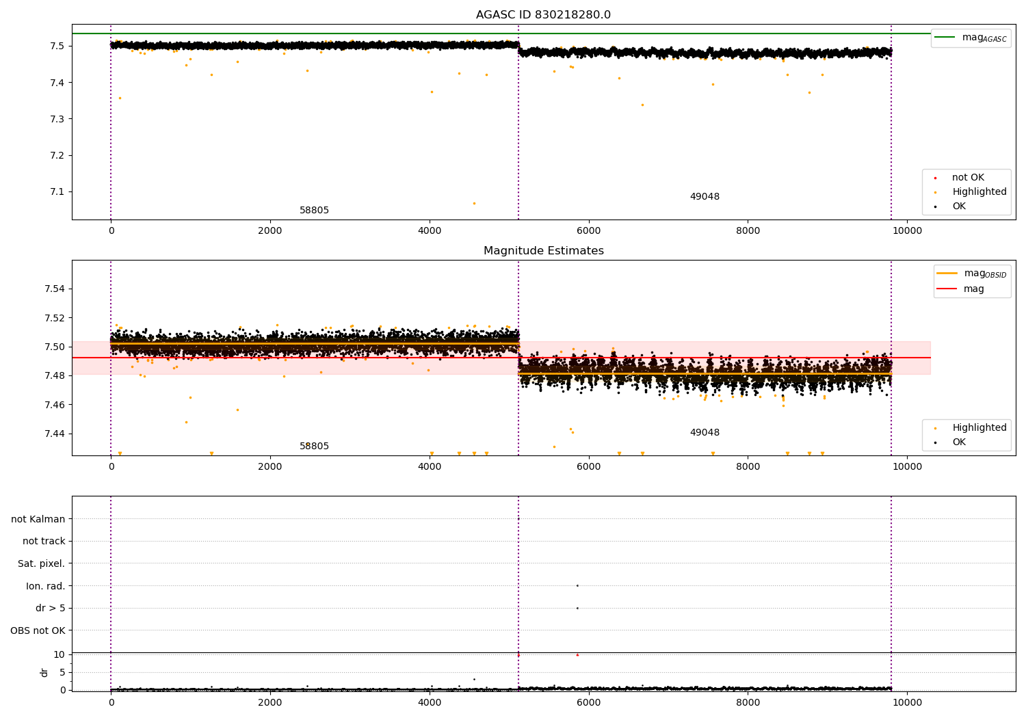Select the green mag AGASC legend line swatch
The image size is (1026, 718).
(x=945, y=38)
